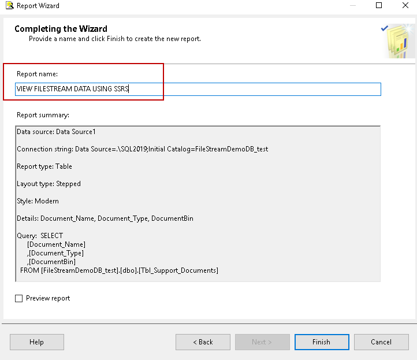Image resolution: width=417 pixels, height=360 pixels.
Task: Select the Report type: Table summary line
Action: click(x=44, y=166)
